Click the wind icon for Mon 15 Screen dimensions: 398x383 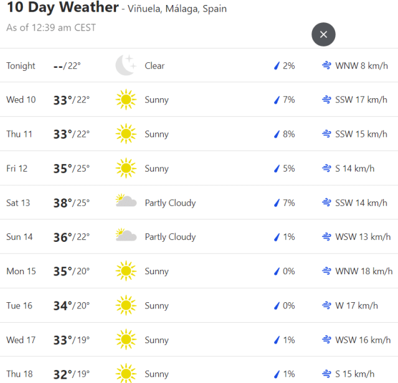coord(326,271)
